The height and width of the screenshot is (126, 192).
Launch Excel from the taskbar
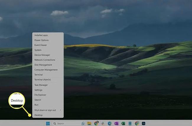[123, 123]
